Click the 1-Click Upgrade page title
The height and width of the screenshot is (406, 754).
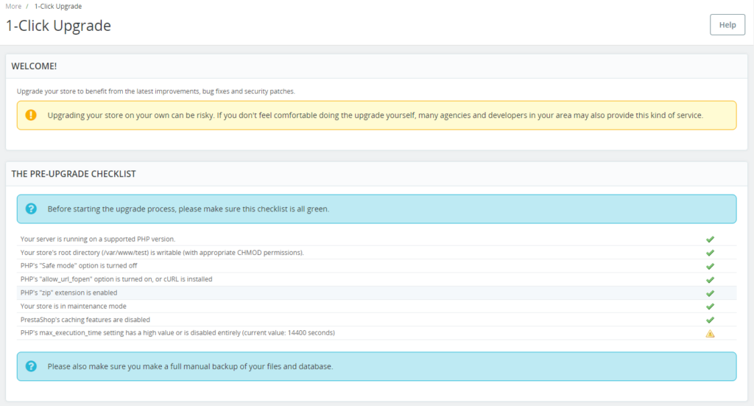(x=58, y=26)
